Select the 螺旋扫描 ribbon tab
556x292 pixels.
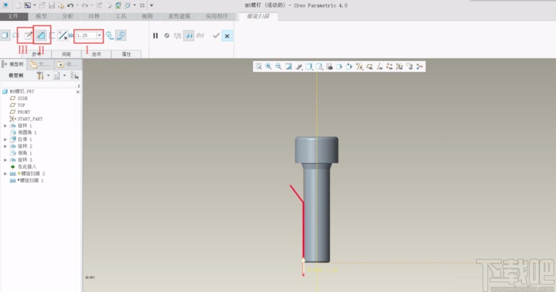point(258,17)
